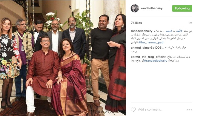This screenshot has height=116, width=197.
Task: Click the group photo of the post
Action: click(x=63, y=58)
